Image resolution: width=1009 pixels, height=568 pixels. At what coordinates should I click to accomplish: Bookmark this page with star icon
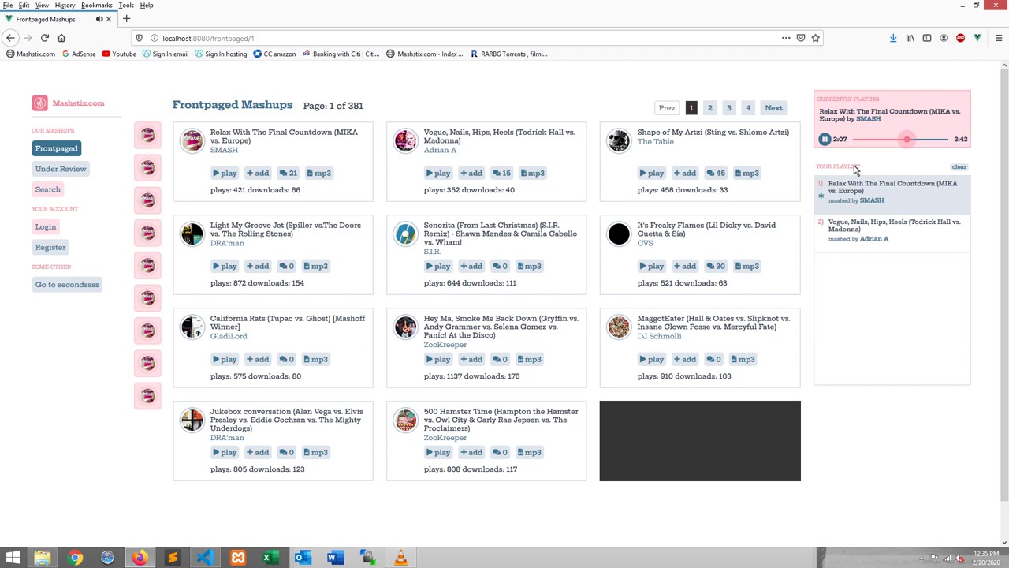816,38
